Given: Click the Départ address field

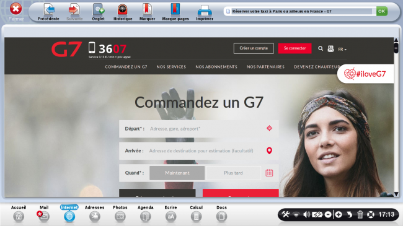Looking at the screenshot, I should point(199,129).
